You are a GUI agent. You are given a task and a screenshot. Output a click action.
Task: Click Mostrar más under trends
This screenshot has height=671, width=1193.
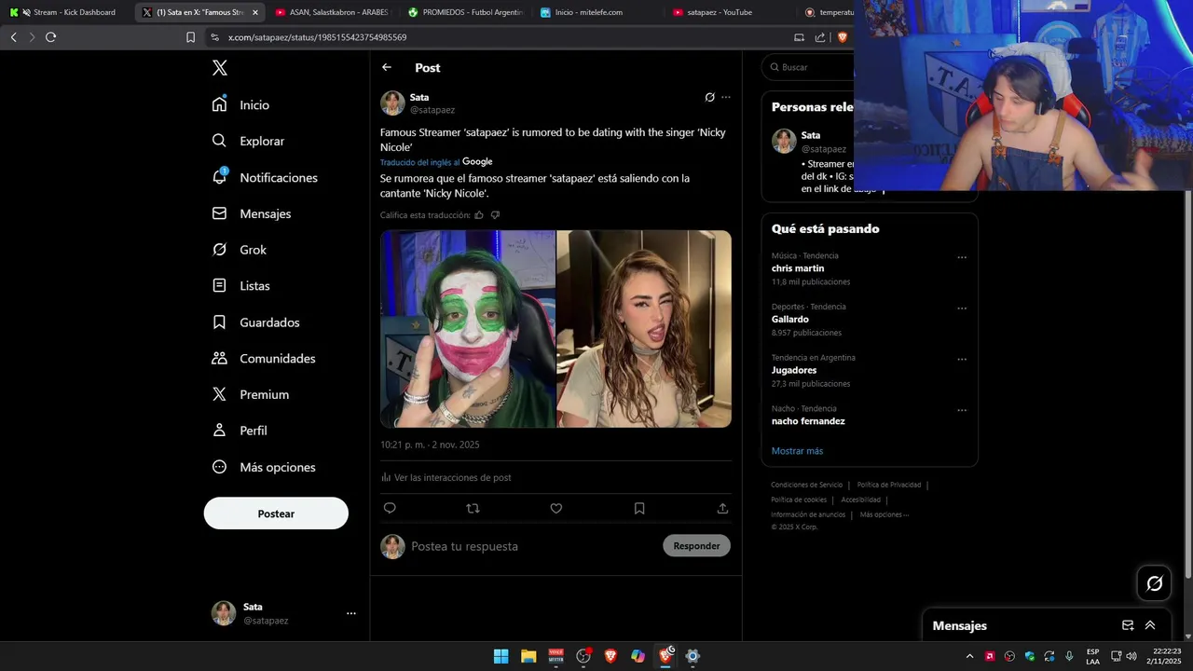click(797, 451)
